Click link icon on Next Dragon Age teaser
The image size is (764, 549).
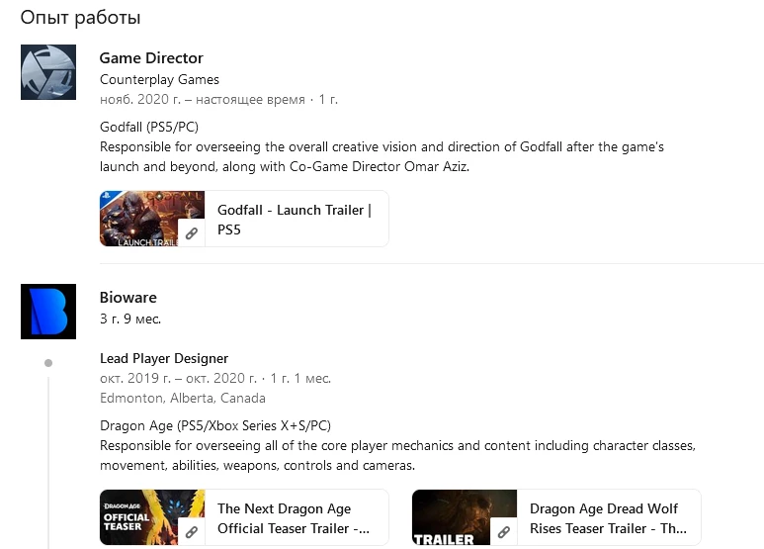pyautogui.click(x=192, y=532)
